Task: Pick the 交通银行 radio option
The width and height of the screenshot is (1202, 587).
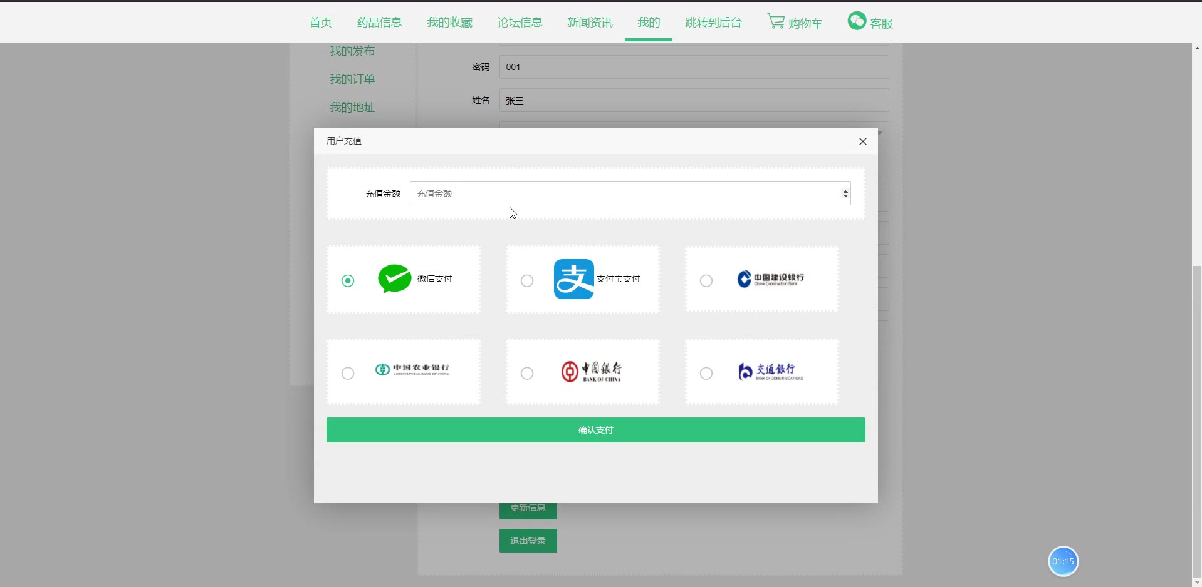Action: point(706,374)
